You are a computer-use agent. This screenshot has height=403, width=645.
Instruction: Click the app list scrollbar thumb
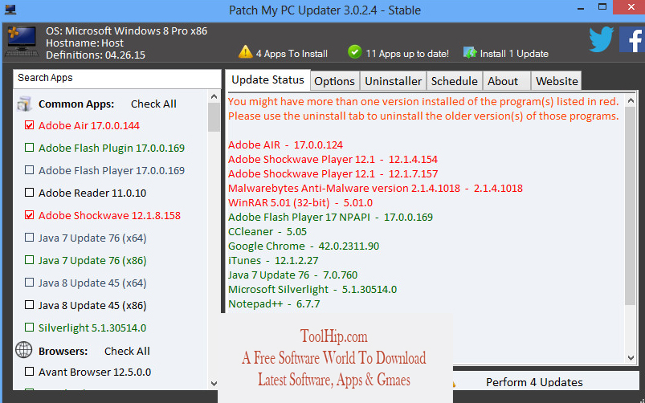pos(214,117)
